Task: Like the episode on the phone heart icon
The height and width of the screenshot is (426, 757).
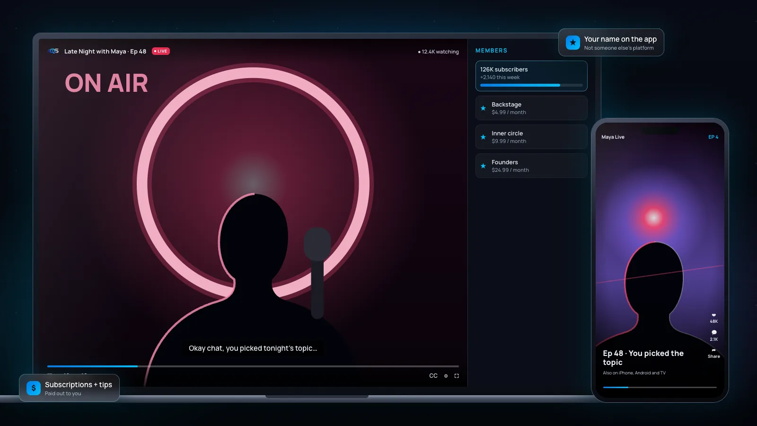Action: [714, 315]
